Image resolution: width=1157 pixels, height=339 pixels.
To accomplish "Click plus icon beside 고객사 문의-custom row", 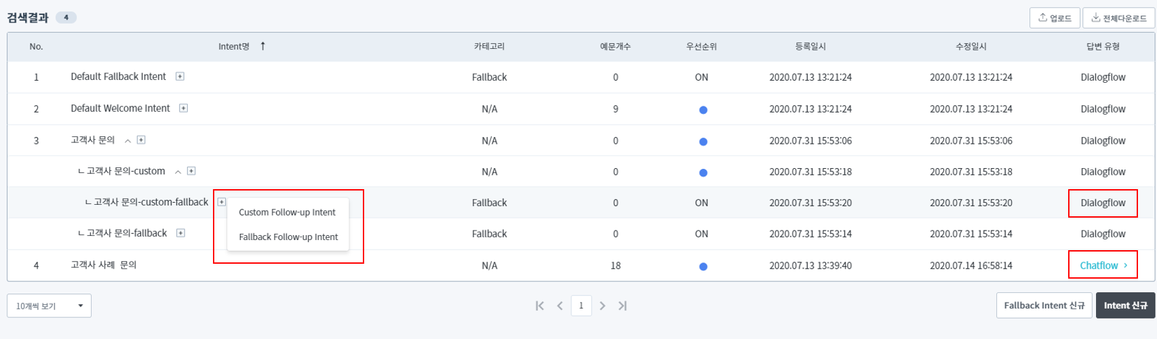I will [x=191, y=172].
